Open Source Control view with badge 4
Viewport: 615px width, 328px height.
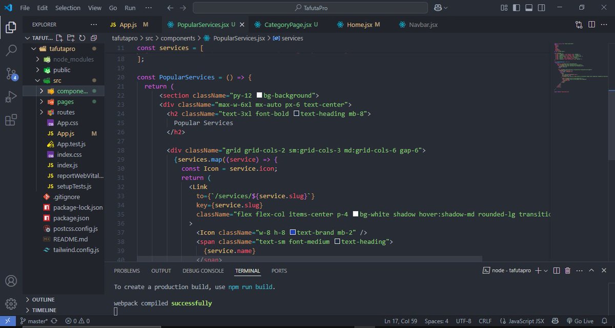11,73
